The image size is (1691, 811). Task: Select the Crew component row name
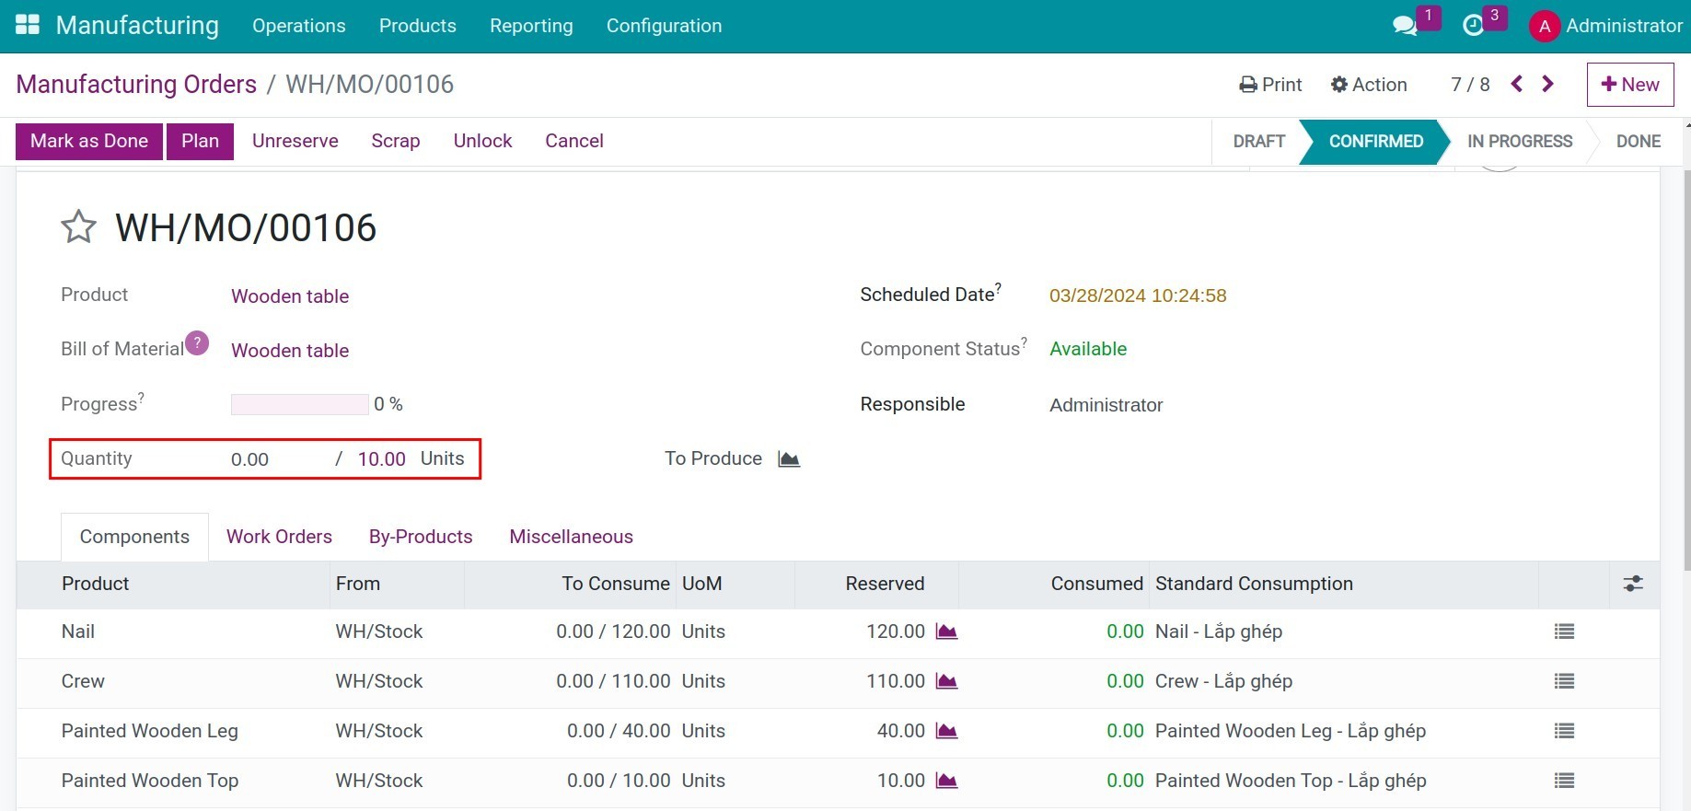tap(83, 681)
